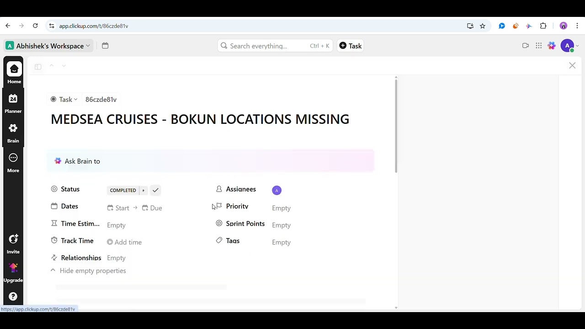Click the browser forward arrow
585x329 pixels.
point(21,26)
